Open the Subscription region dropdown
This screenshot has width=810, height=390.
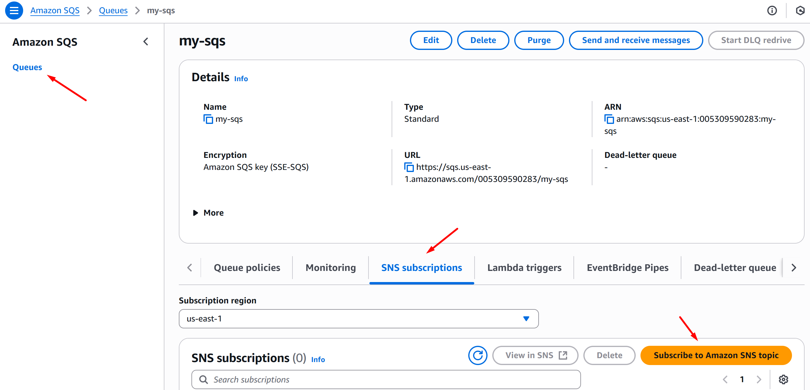click(x=359, y=319)
